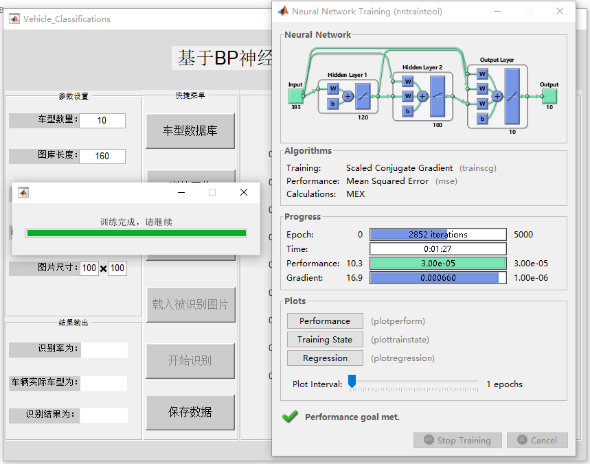This screenshot has height=464, width=590.
Task: Click MATLAB icon in training-complete dialog
Action: pyautogui.click(x=23, y=192)
